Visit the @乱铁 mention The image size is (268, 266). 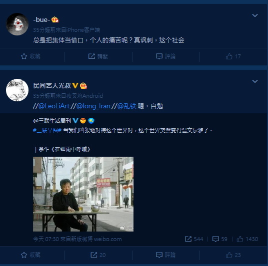[x=127, y=106]
